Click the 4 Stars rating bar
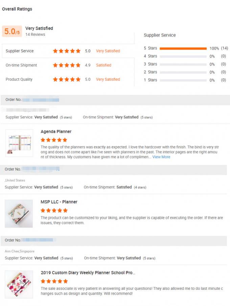The width and height of the screenshot is (230, 306). point(183,56)
